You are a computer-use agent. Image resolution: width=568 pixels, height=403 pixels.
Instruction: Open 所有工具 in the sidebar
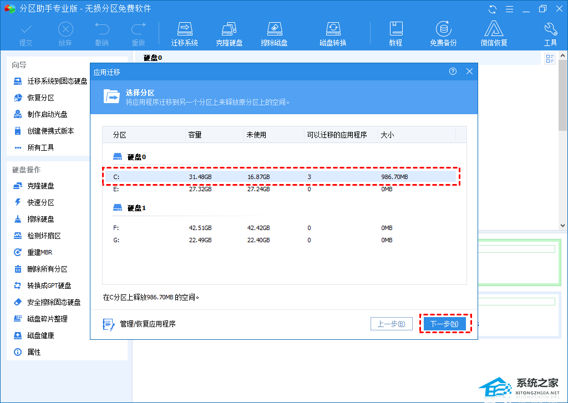[x=34, y=148]
